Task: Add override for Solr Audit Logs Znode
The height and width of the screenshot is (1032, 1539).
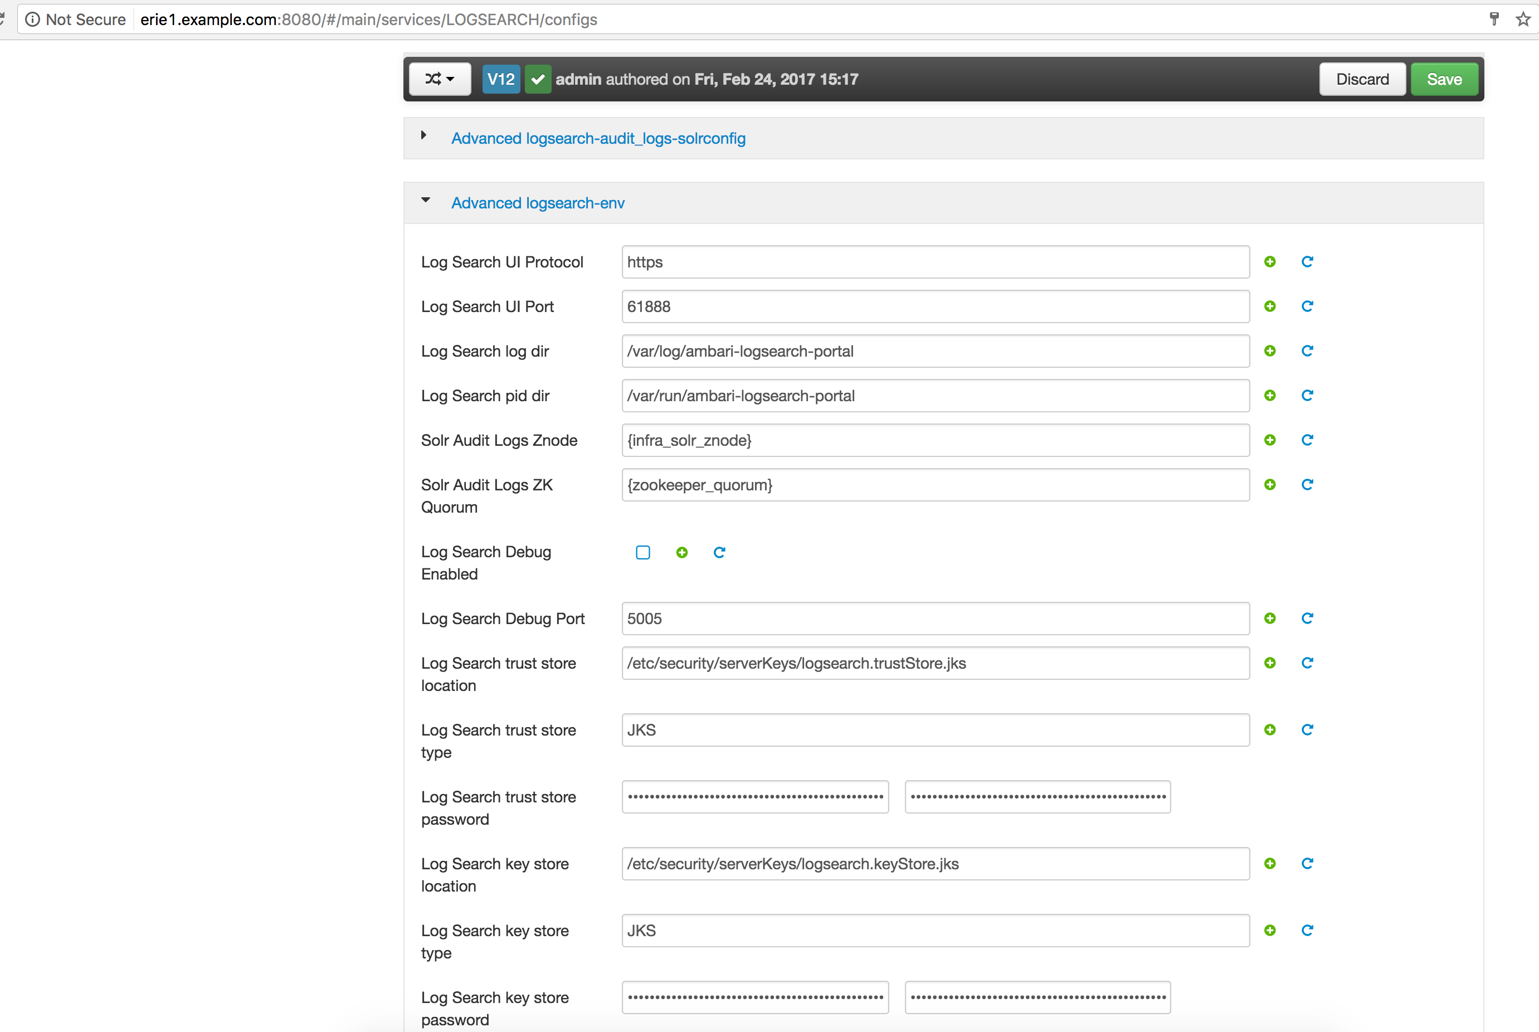Action: click(1270, 440)
